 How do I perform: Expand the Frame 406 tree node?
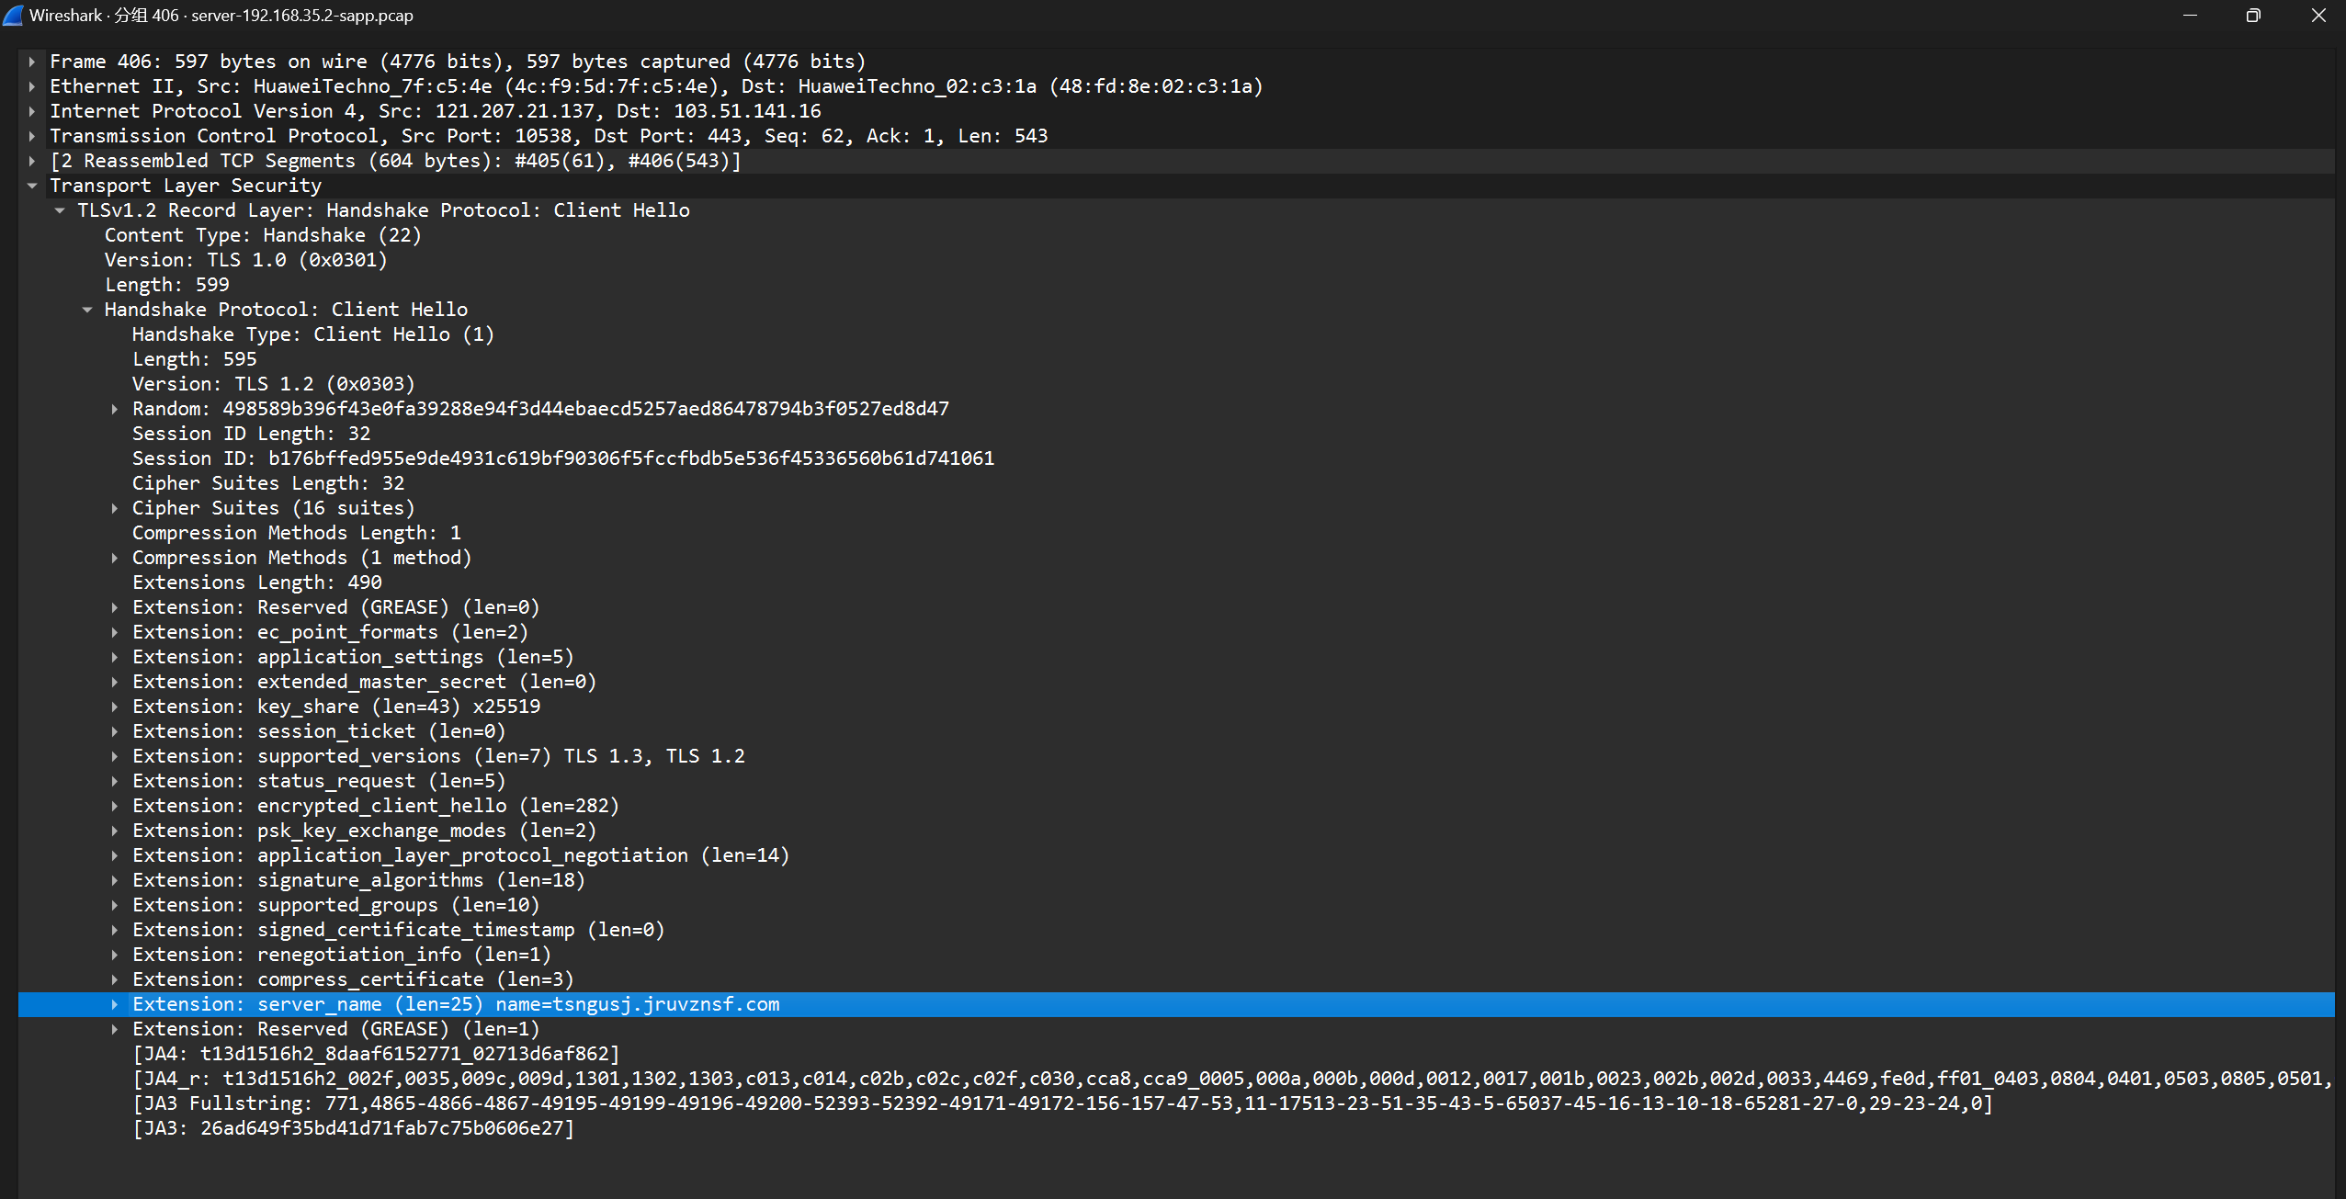pyautogui.click(x=32, y=62)
